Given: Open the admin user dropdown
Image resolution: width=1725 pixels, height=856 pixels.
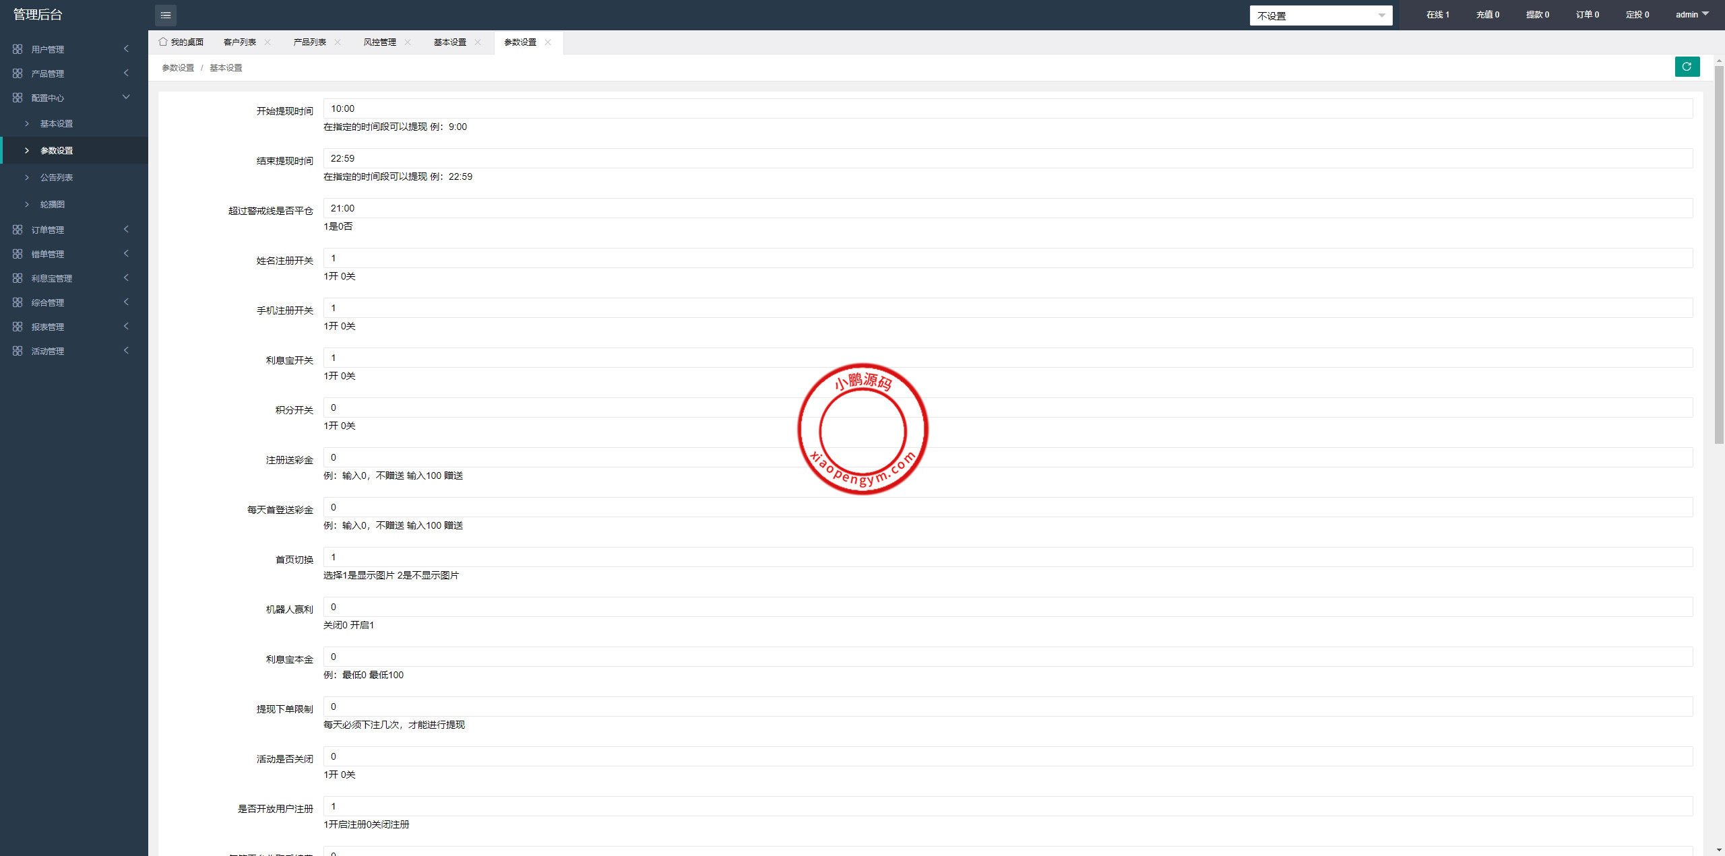Looking at the screenshot, I should pos(1691,14).
